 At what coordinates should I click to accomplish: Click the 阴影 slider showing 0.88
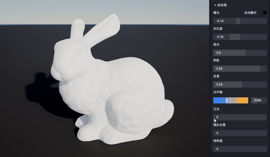pyautogui.click(x=240, y=69)
